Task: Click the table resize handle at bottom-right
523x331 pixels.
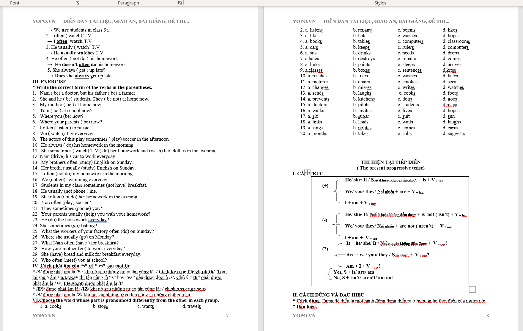Action: tap(472, 289)
